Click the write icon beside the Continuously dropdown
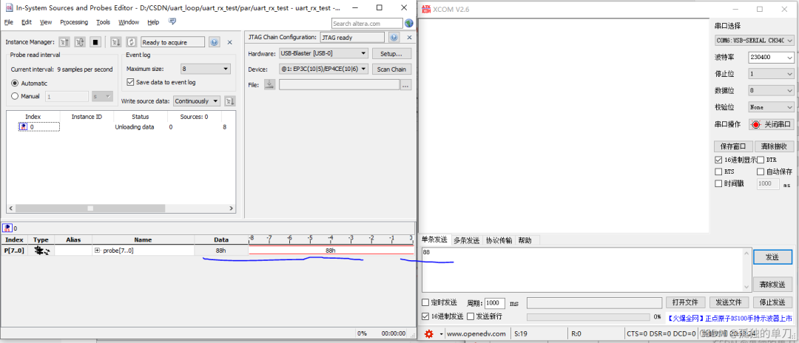Screen dimensions: 799x343 [x=230, y=101]
